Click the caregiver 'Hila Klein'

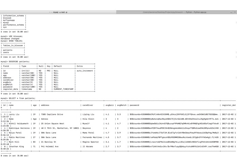pyautogui.click(x=88, y=119)
